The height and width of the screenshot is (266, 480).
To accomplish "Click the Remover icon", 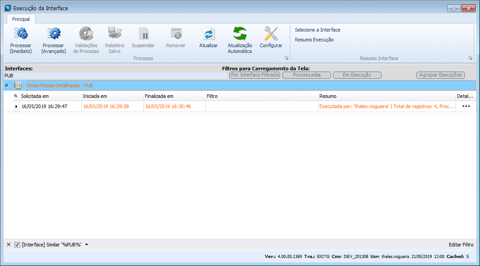I will point(175,34).
